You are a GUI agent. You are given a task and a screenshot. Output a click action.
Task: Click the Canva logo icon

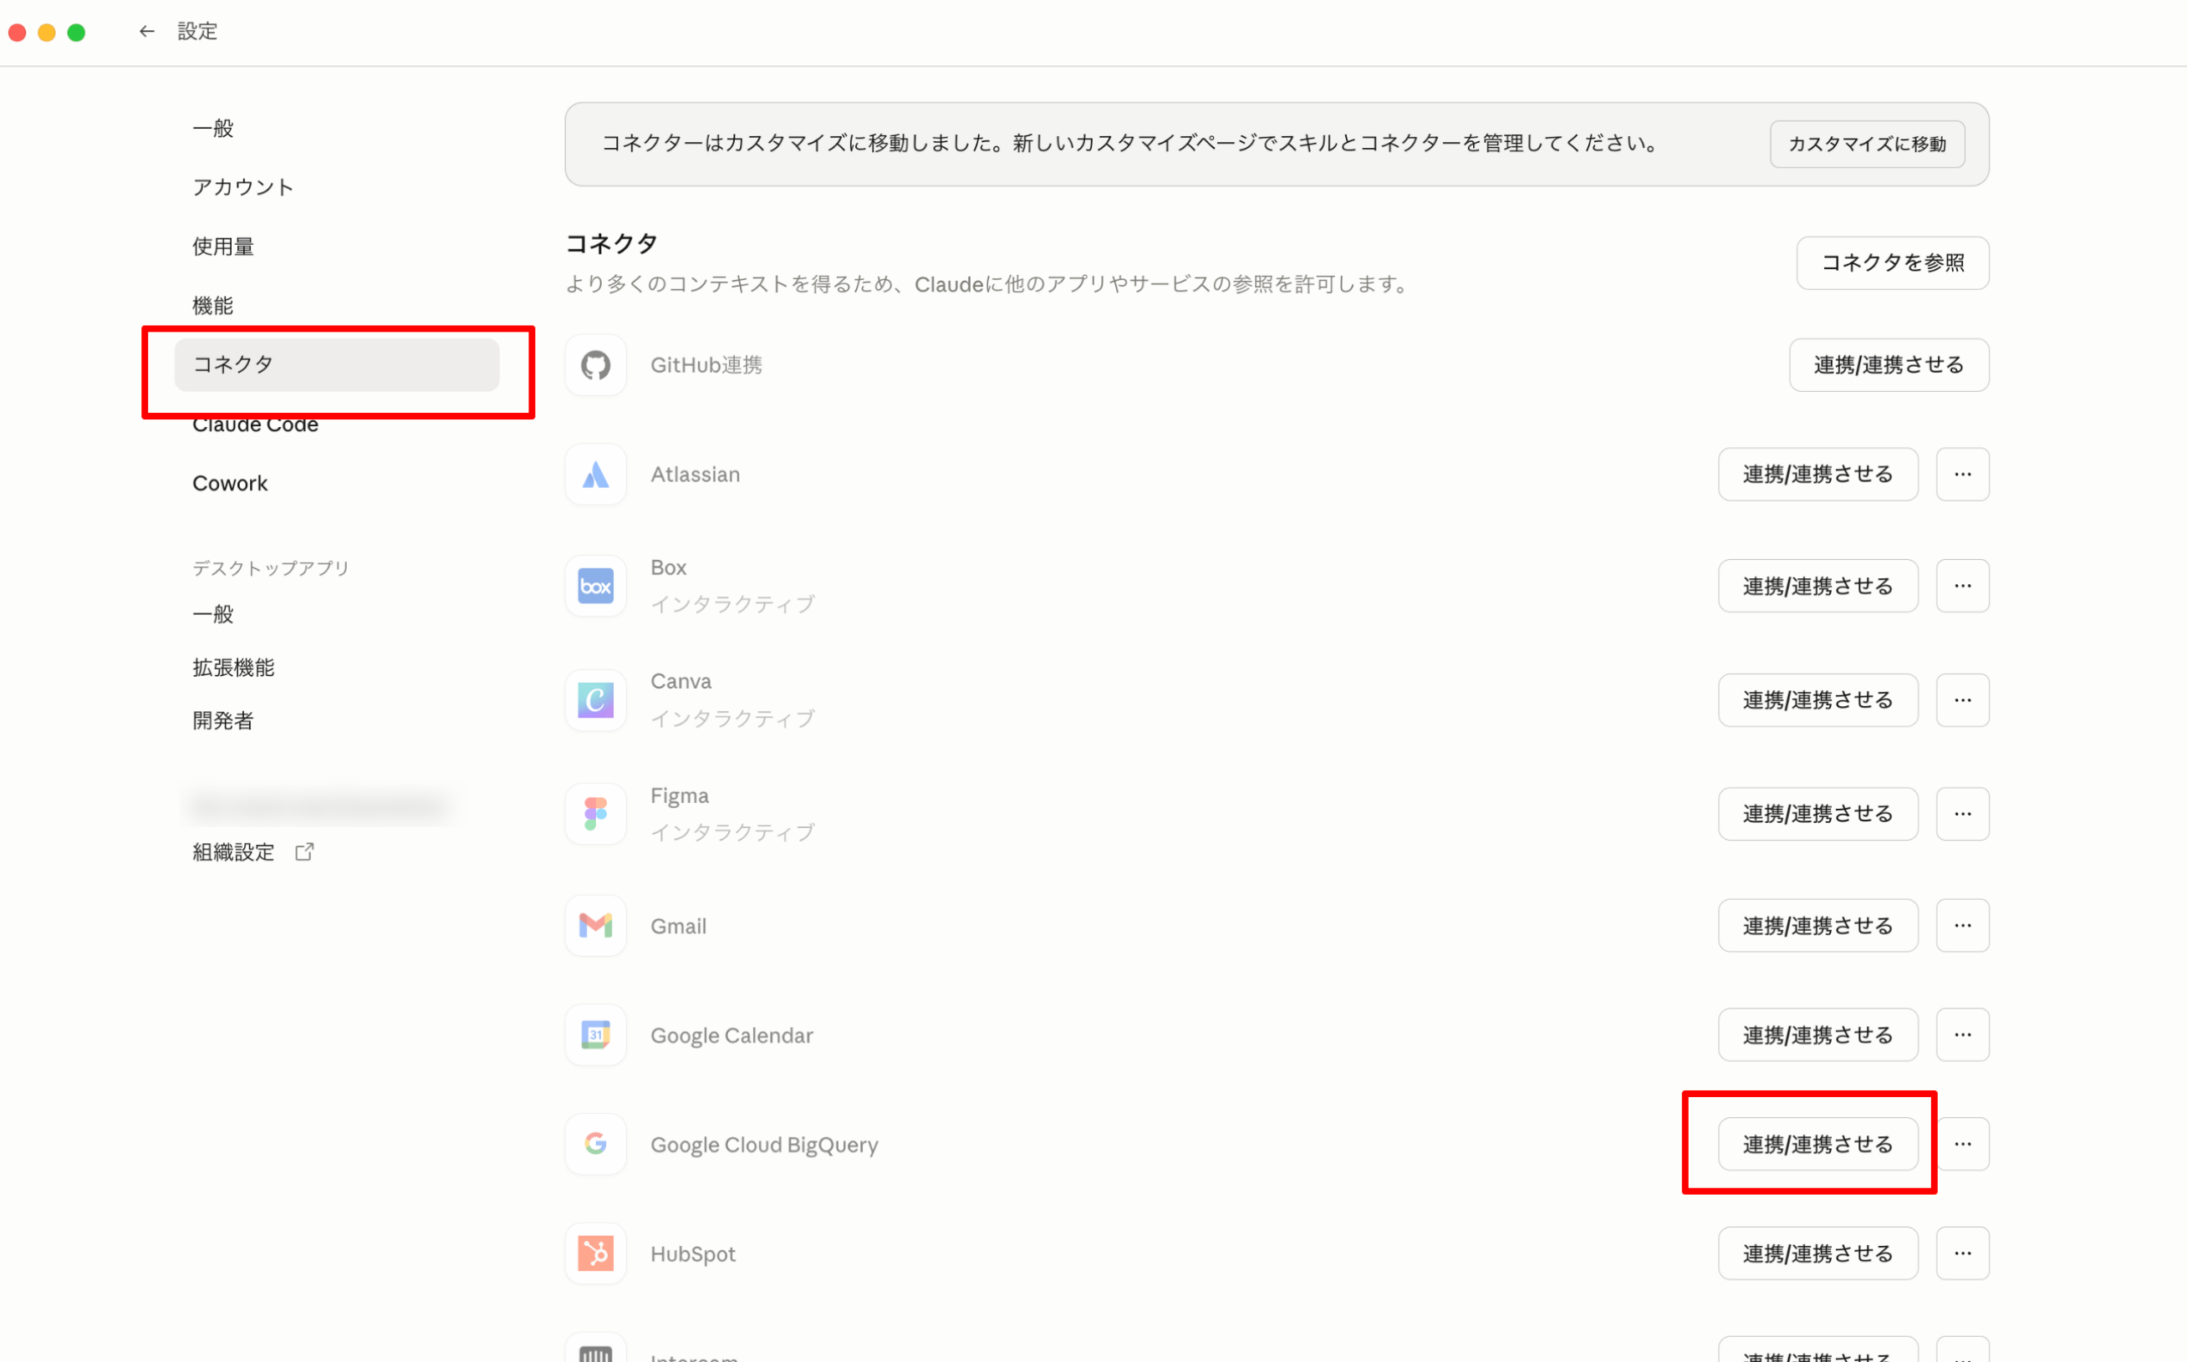click(x=595, y=700)
